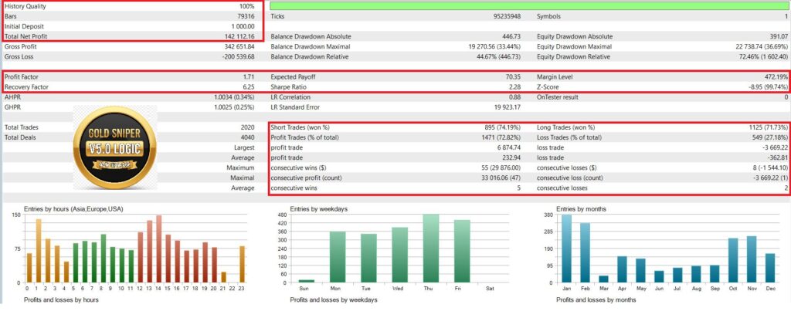Click the Margin Level 472.19% figure
Screen dimensions: 791x318
(x=772, y=77)
